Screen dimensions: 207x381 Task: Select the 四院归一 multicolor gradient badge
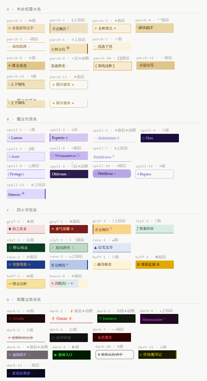click(69, 284)
